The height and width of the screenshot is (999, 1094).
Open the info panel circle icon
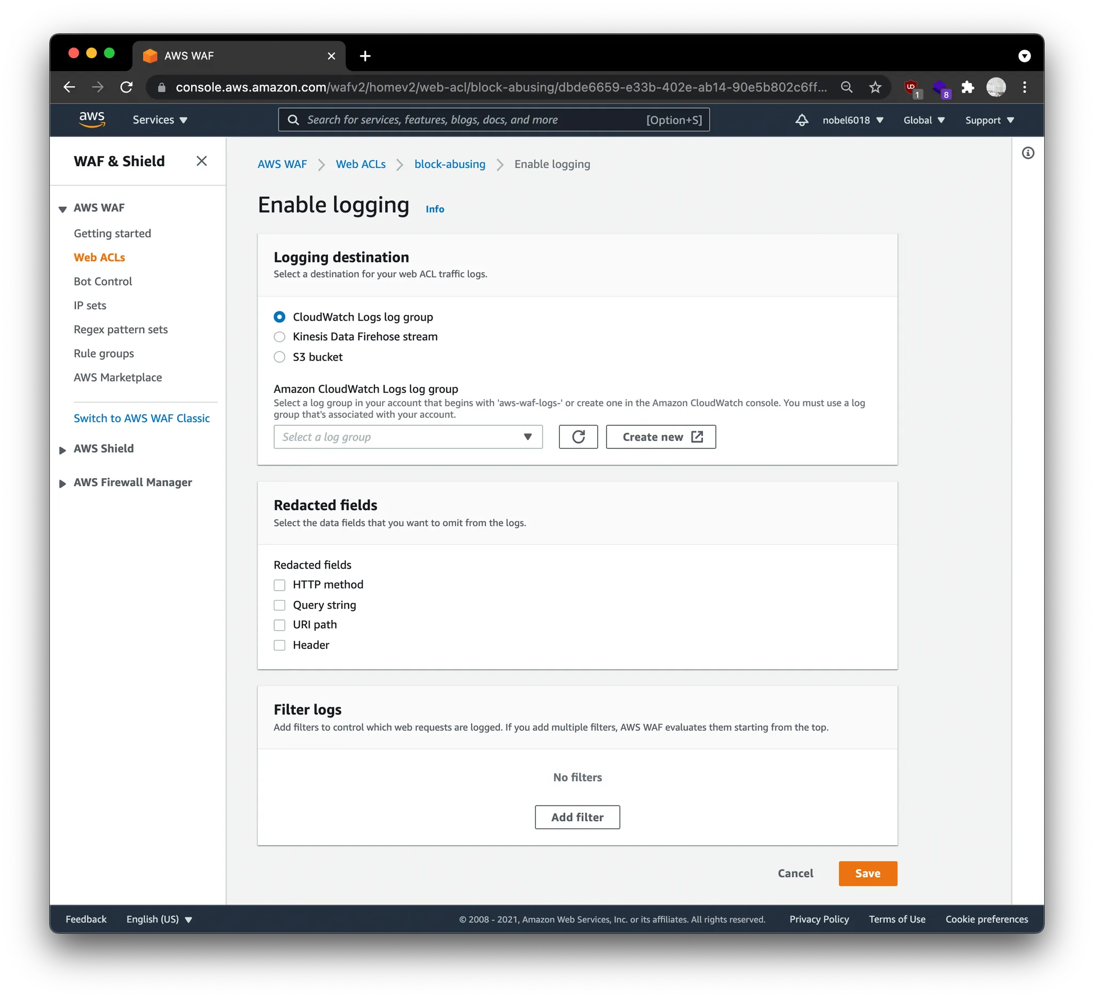click(1027, 153)
